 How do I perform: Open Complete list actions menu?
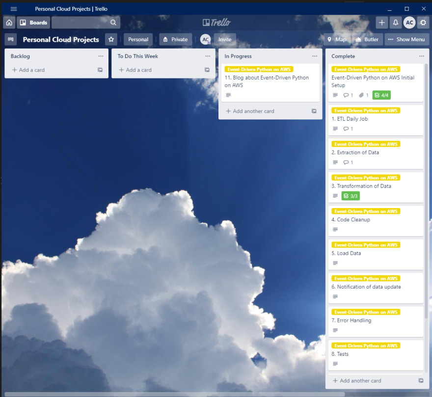[x=422, y=56]
